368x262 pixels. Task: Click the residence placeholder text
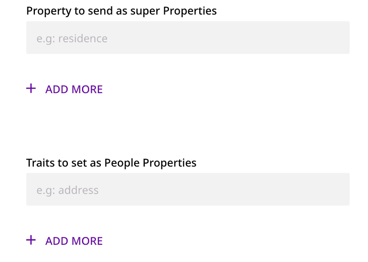[x=72, y=39]
